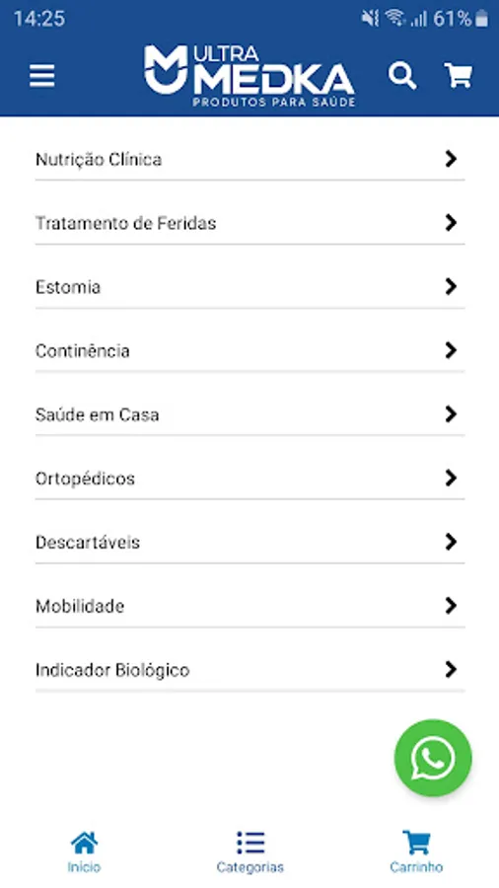Open the Indicador Biológico category

(x=250, y=670)
